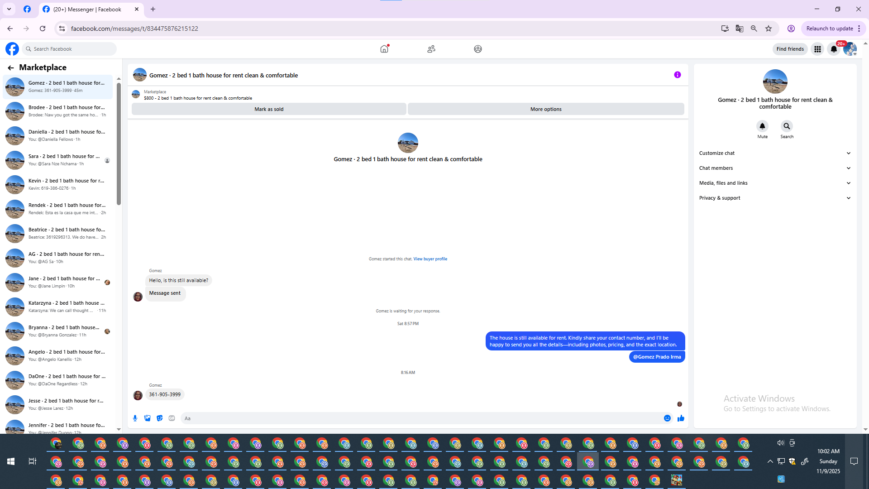Choose a GIF to send
Image resolution: width=869 pixels, height=489 pixels.
coord(172,418)
